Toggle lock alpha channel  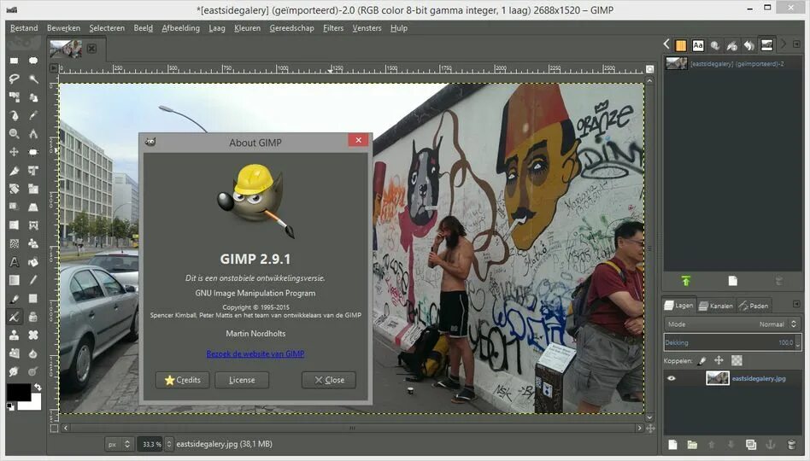click(x=737, y=360)
